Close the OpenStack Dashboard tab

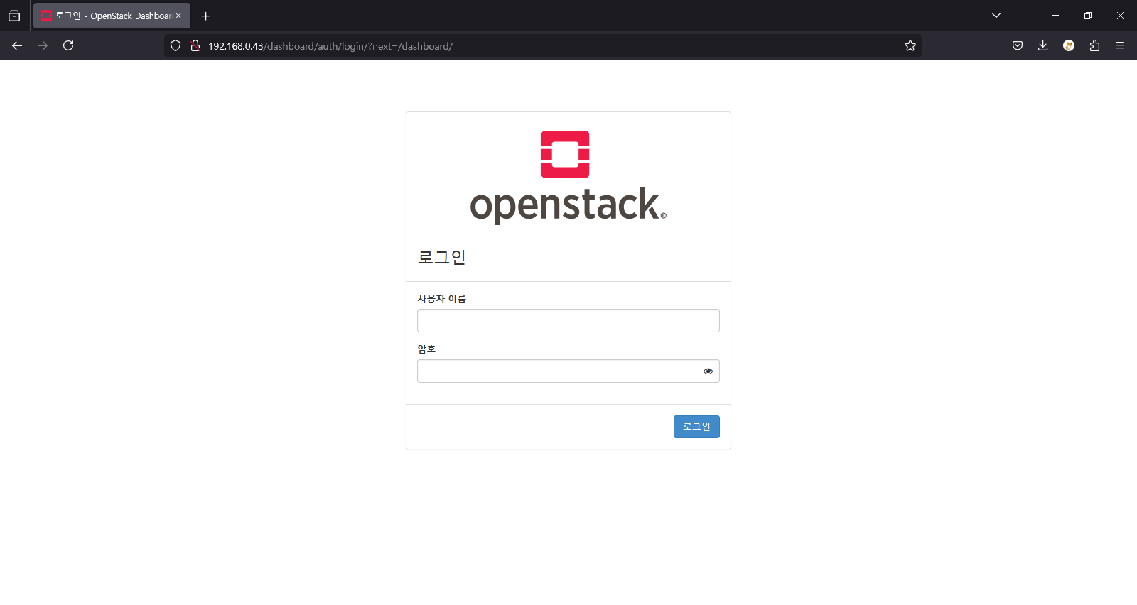click(x=178, y=16)
